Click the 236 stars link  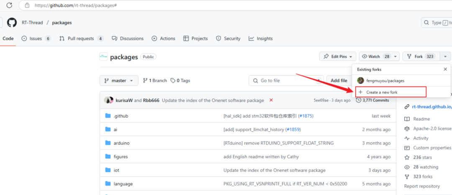422,157
